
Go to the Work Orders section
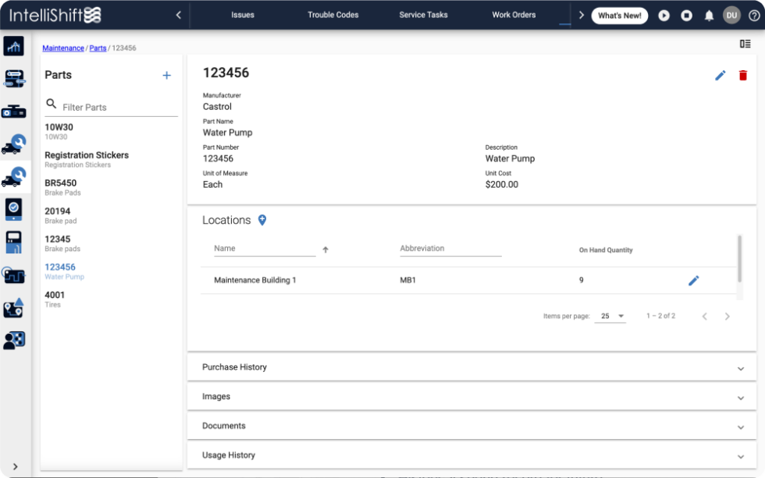click(x=513, y=15)
